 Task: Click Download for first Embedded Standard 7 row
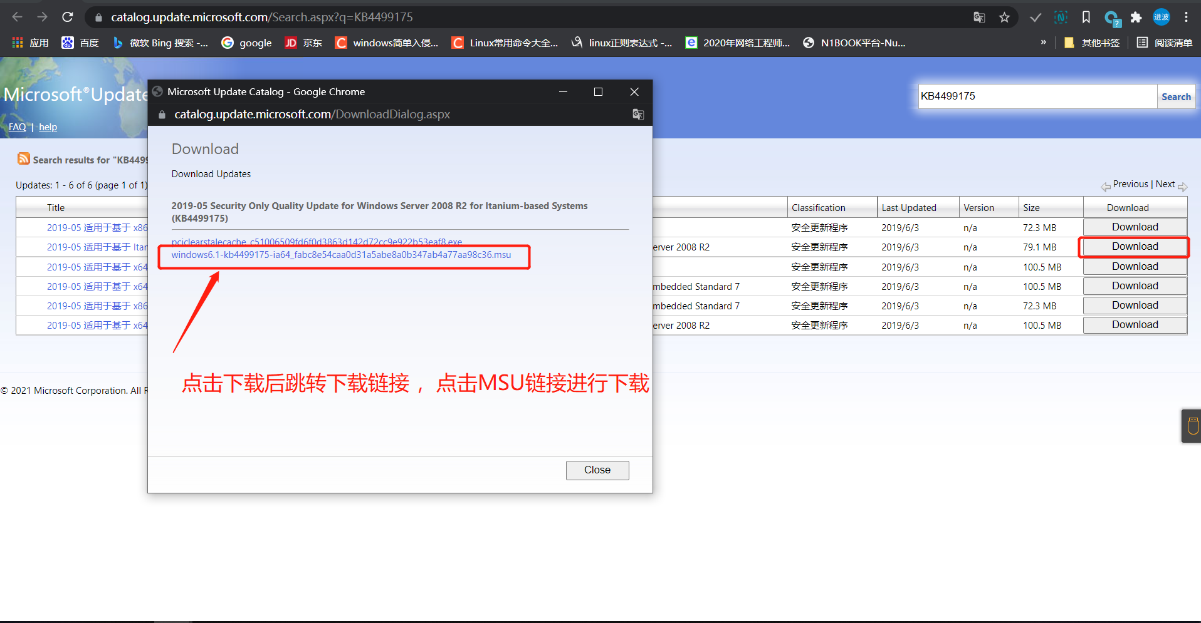(x=1135, y=286)
